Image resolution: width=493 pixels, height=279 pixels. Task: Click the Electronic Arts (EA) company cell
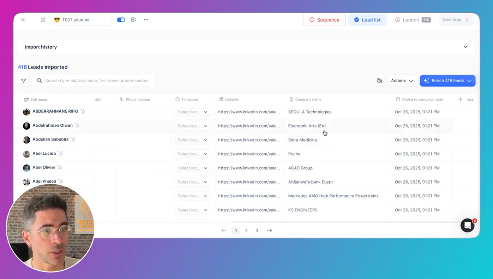307,126
